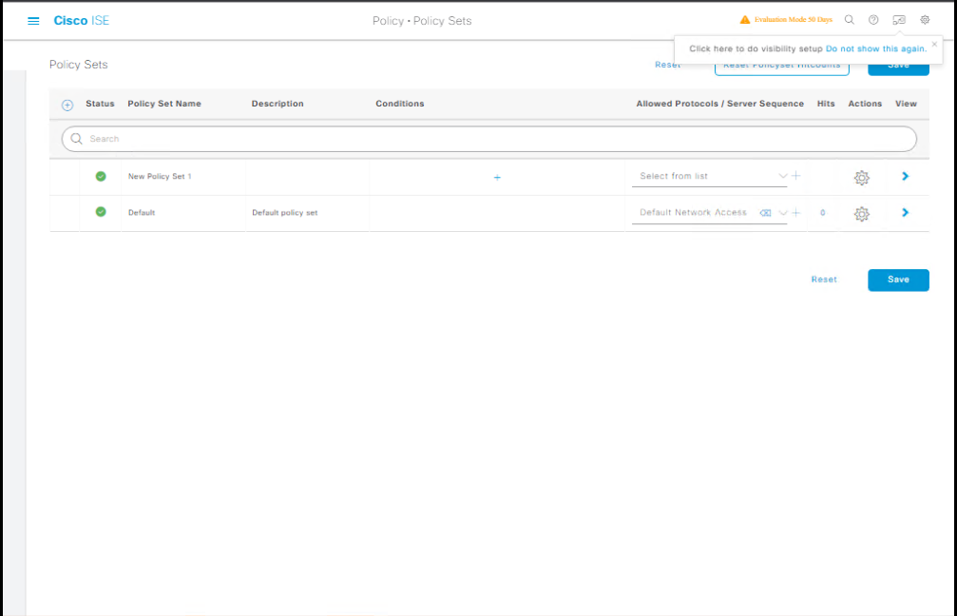Click the Do not show this again link

876,48
